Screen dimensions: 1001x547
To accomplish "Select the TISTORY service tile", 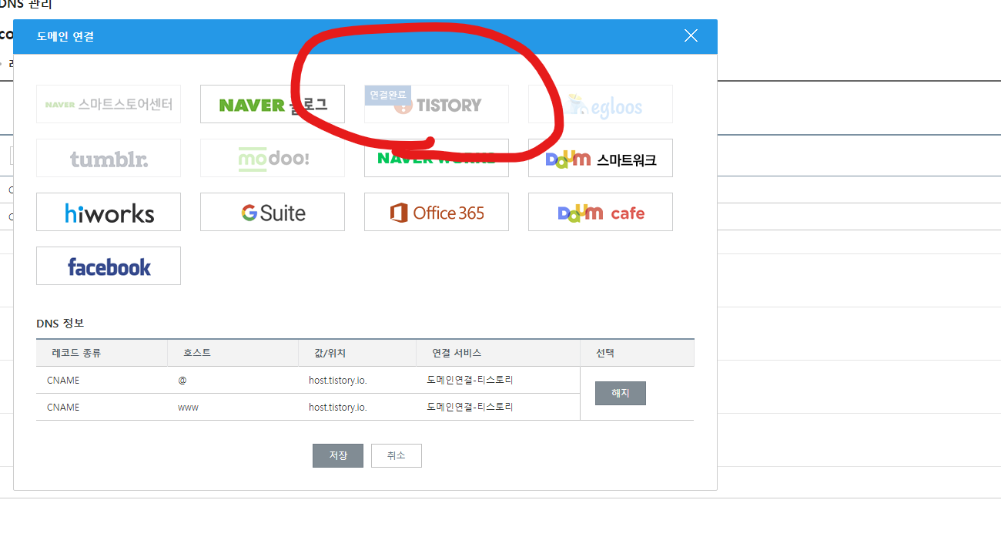I will tap(437, 104).
